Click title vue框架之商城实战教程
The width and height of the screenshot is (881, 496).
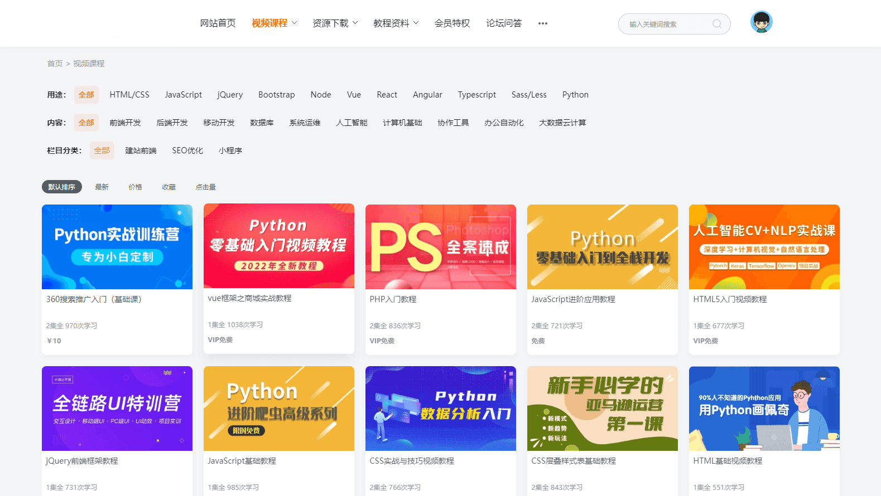click(x=249, y=298)
